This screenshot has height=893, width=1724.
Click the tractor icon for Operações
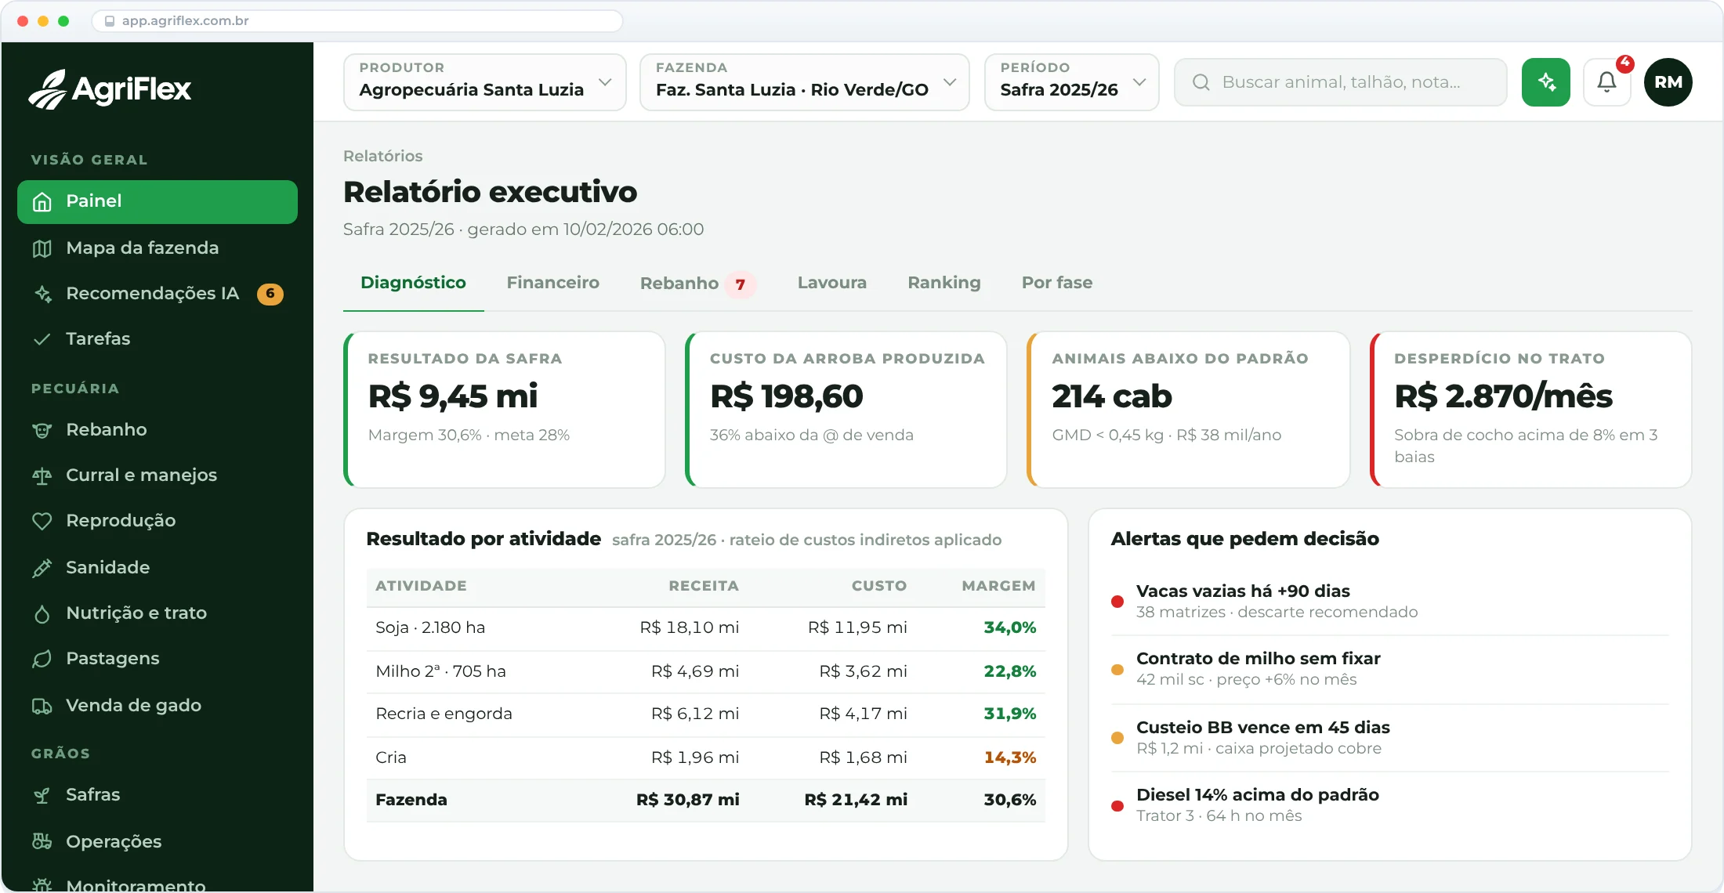pyautogui.click(x=42, y=842)
